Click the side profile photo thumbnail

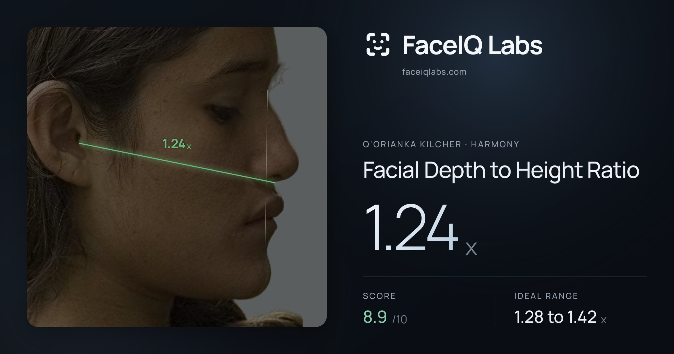[x=177, y=177]
